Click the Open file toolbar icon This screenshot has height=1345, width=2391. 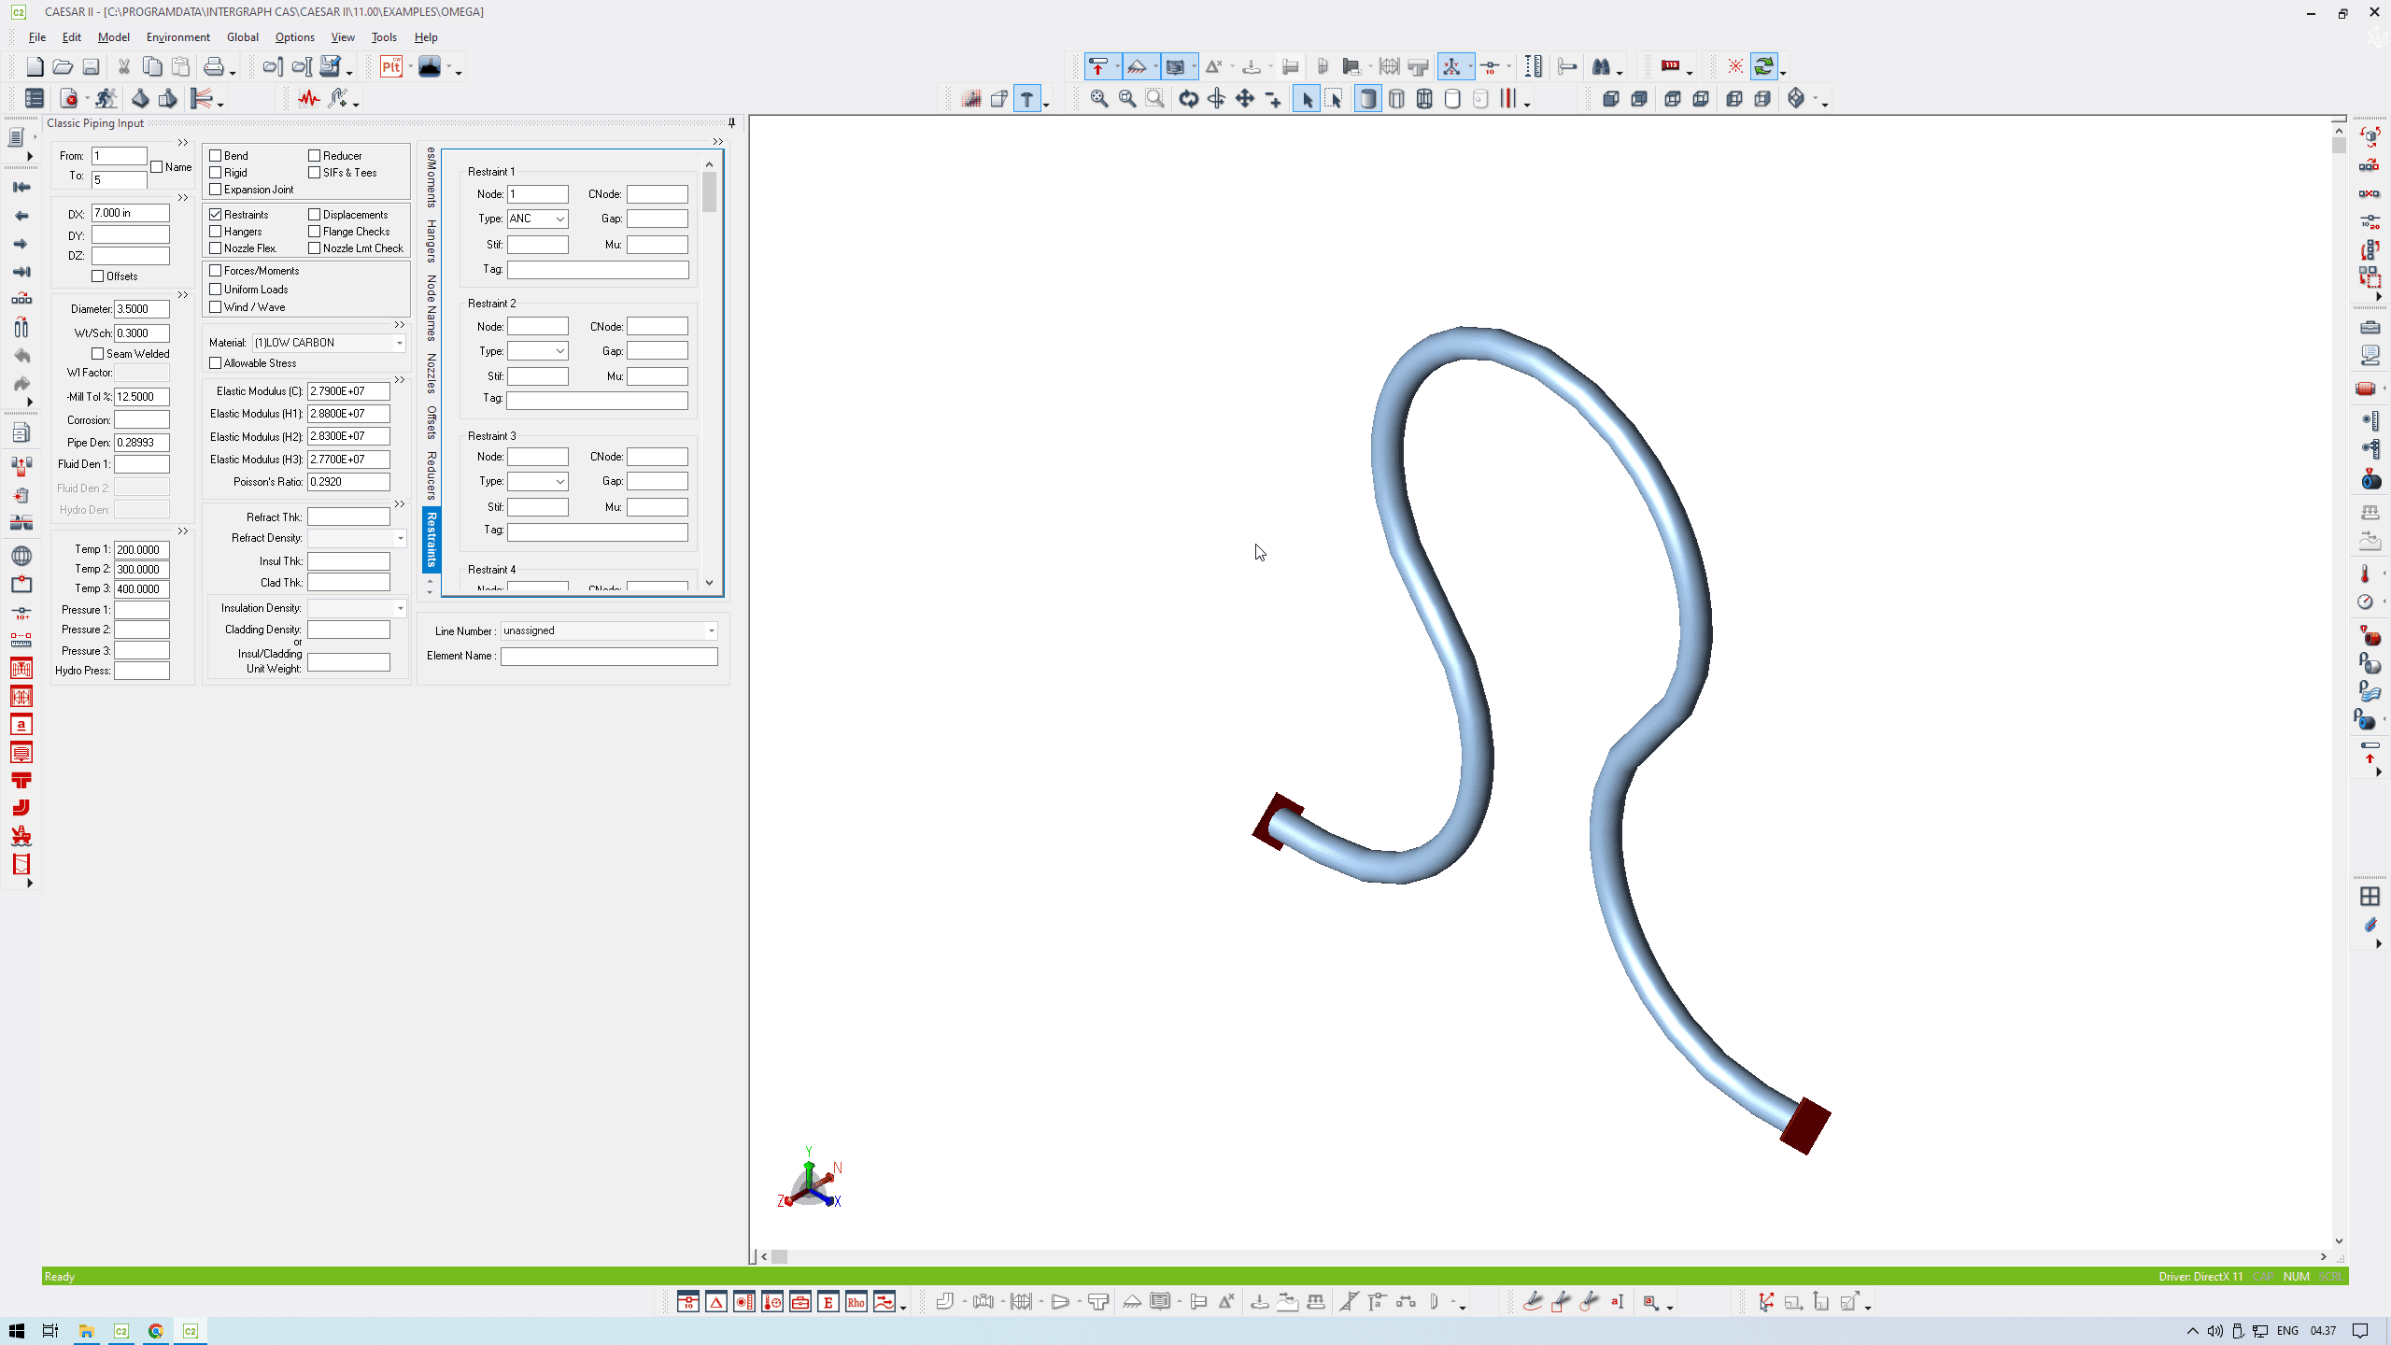pyautogui.click(x=63, y=66)
